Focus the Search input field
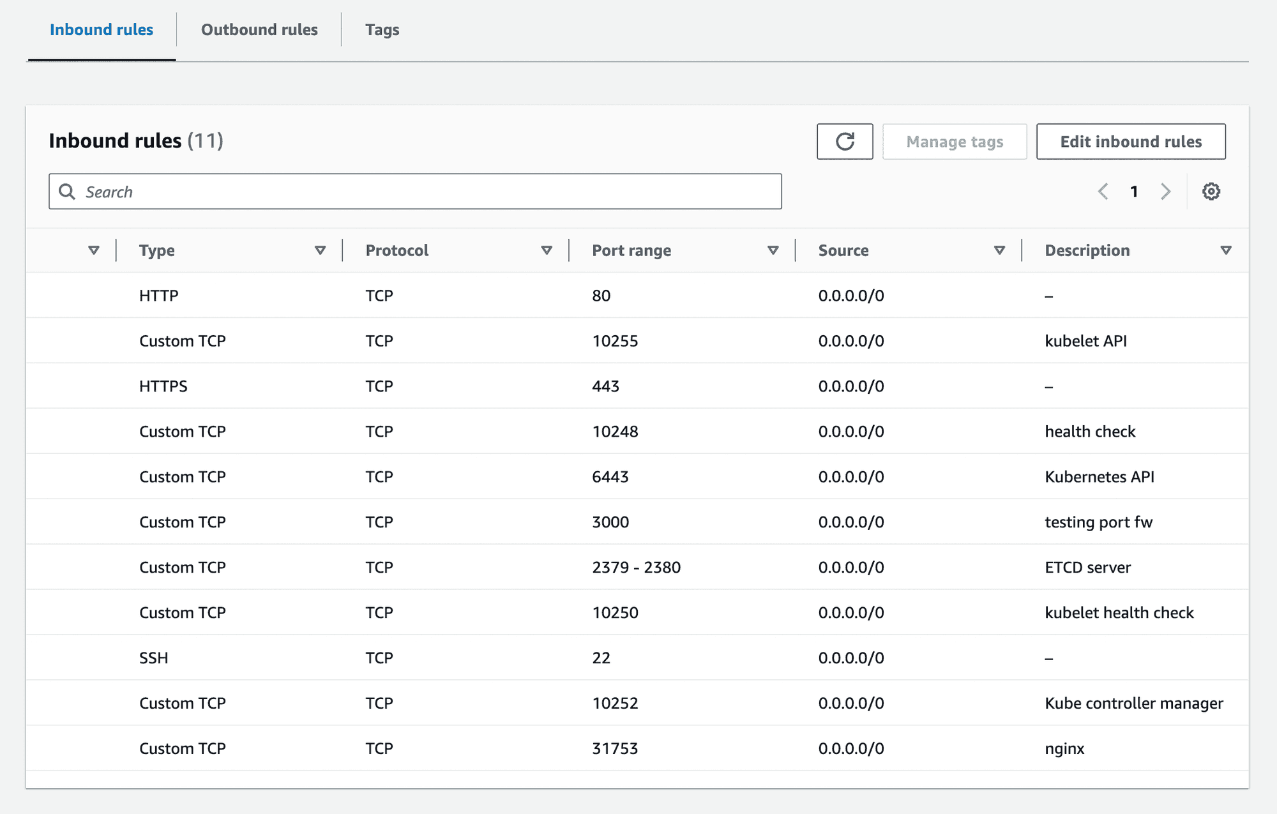 (415, 192)
